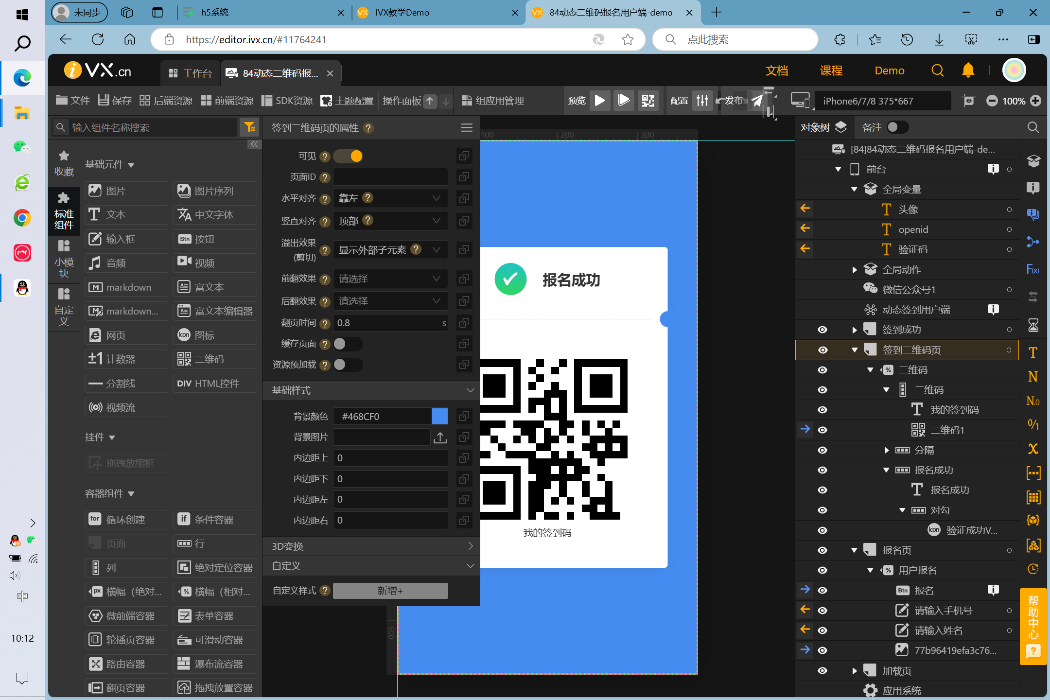Open the 小模块 sidebar section
The height and width of the screenshot is (700, 1050).
[x=64, y=259]
